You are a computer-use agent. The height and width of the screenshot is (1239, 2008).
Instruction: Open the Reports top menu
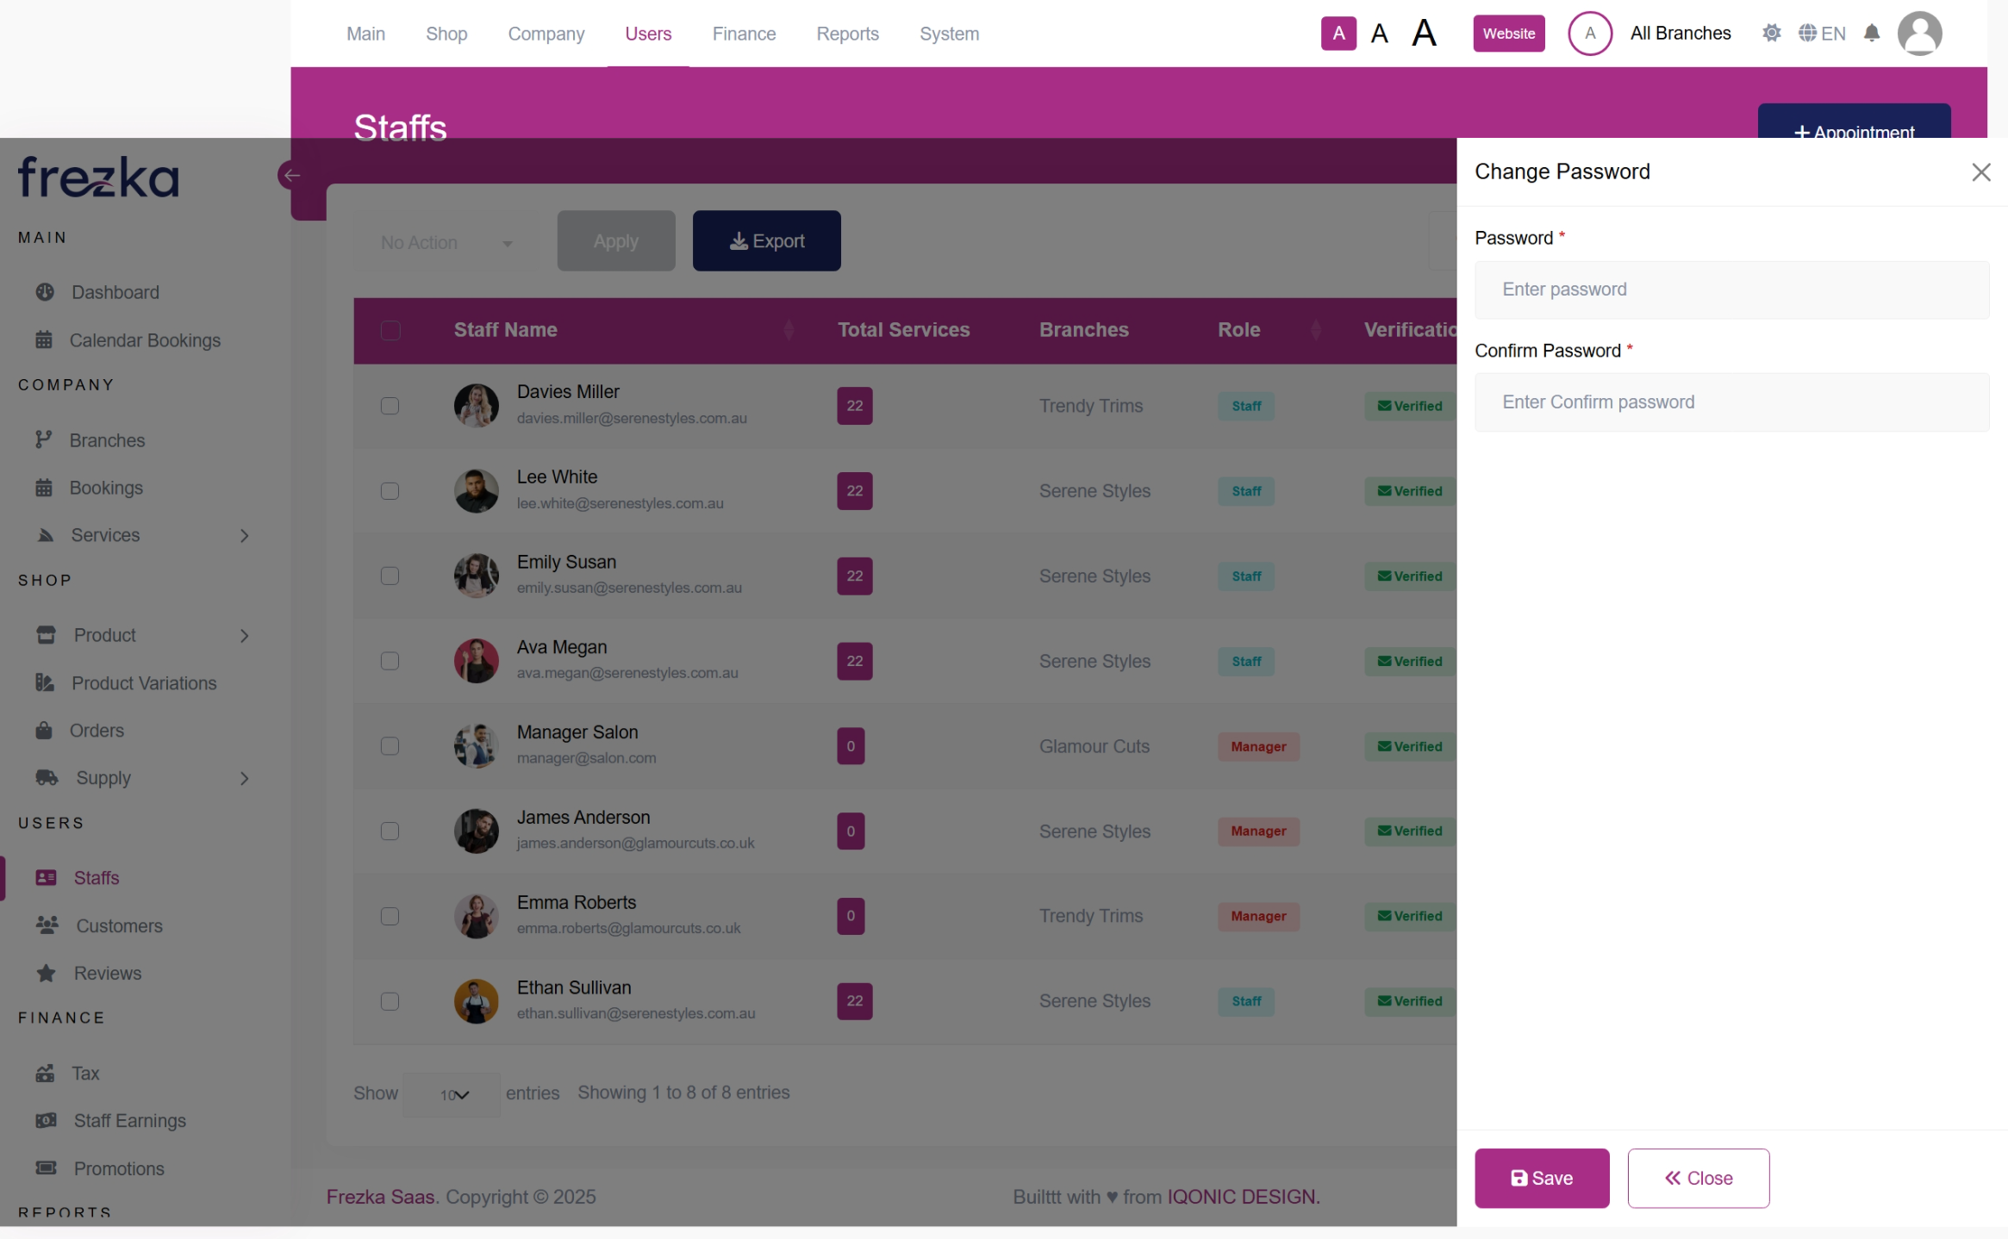click(x=847, y=34)
